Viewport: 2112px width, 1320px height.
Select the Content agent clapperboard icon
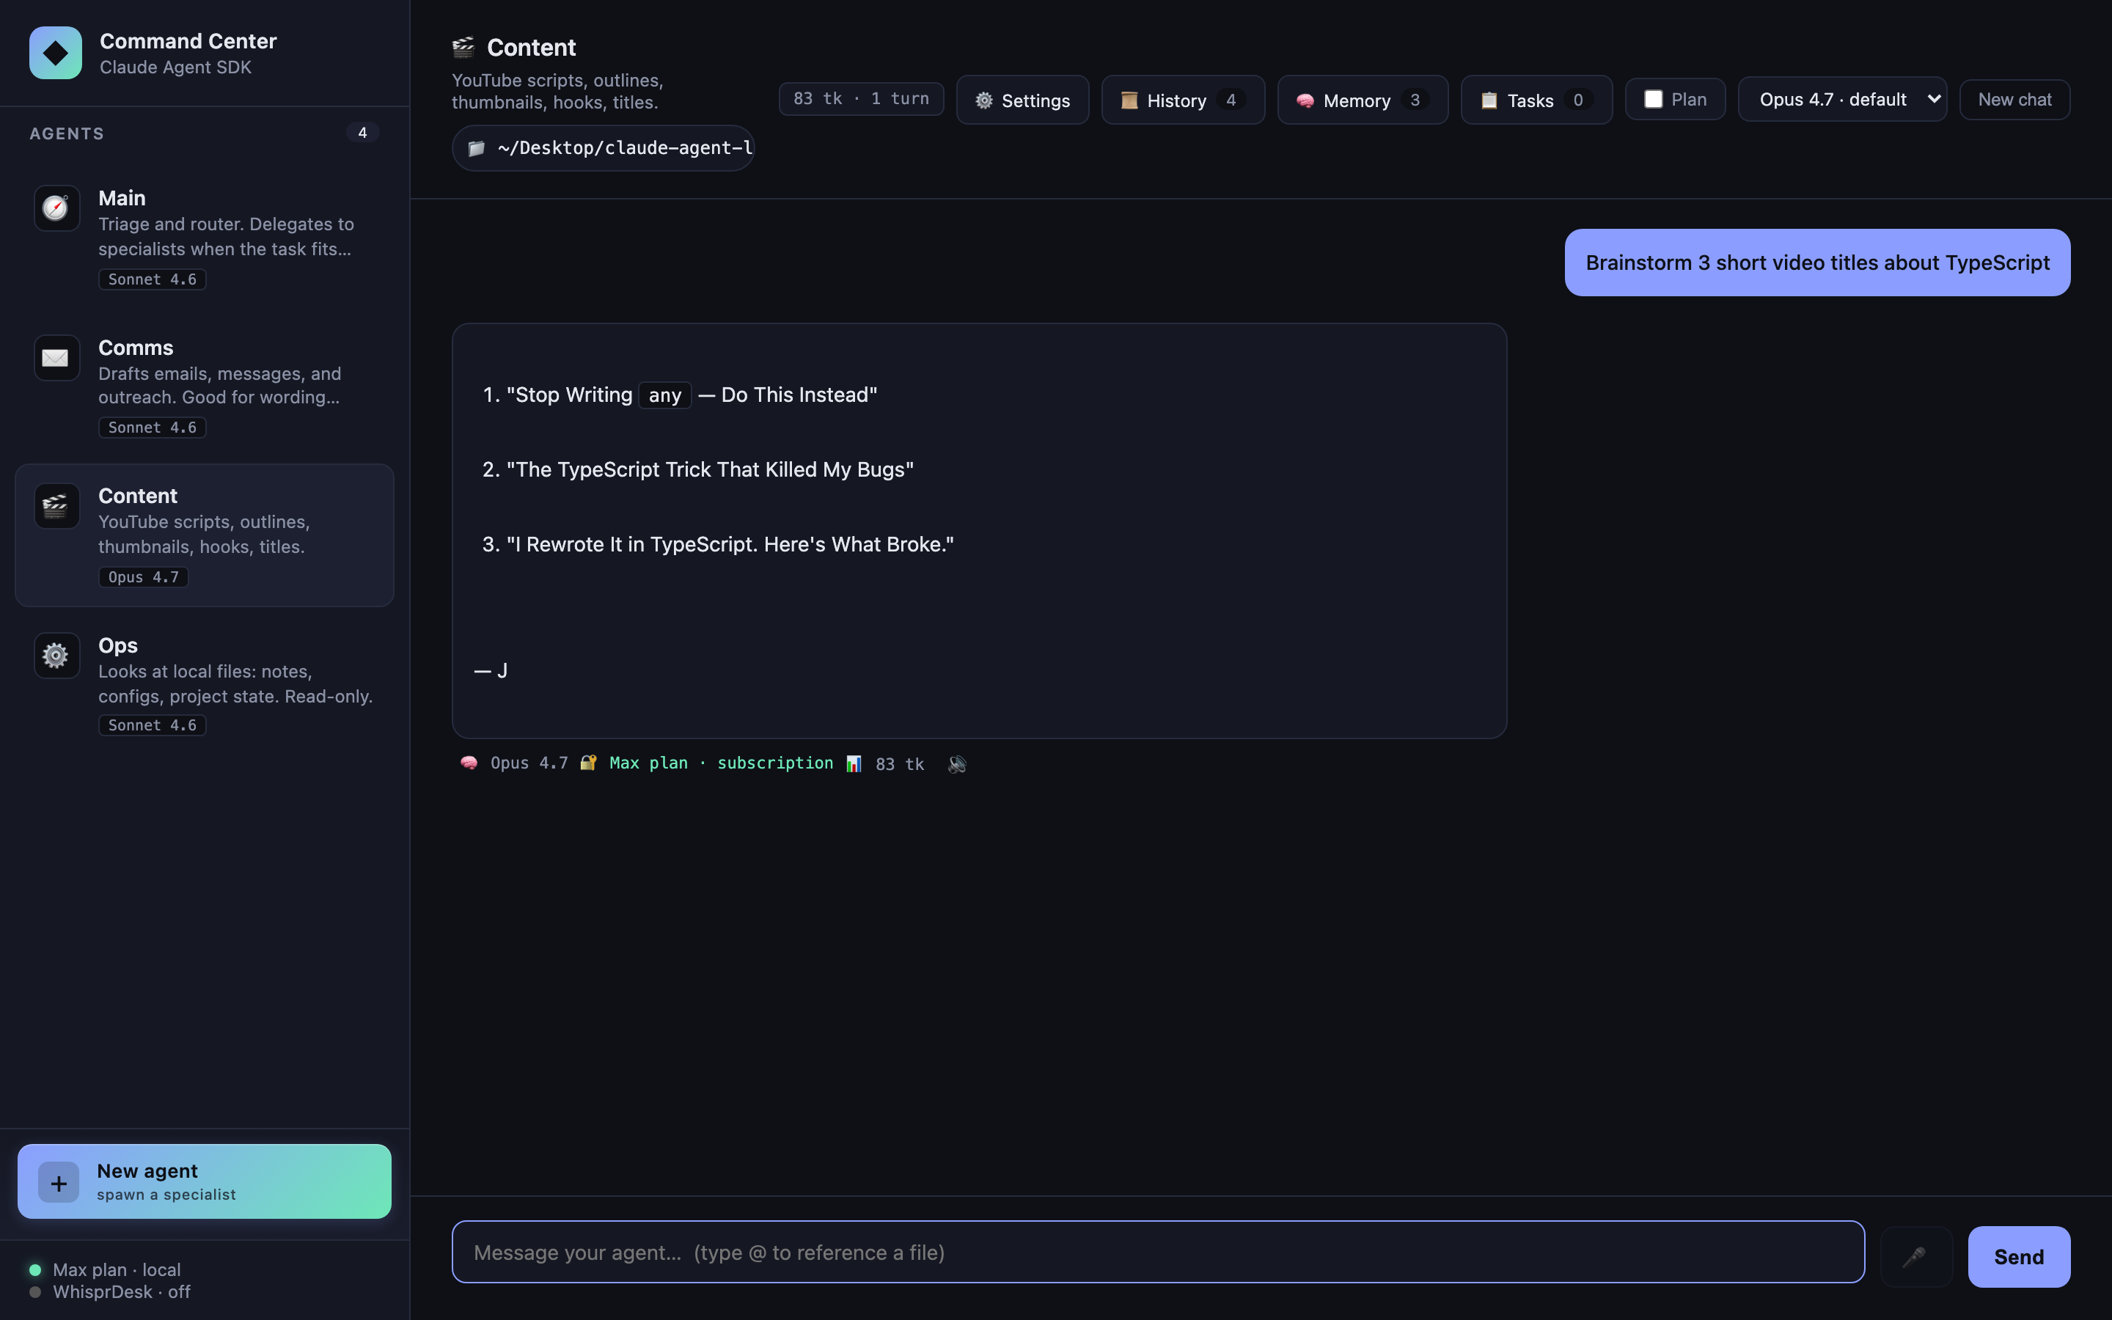55,505
